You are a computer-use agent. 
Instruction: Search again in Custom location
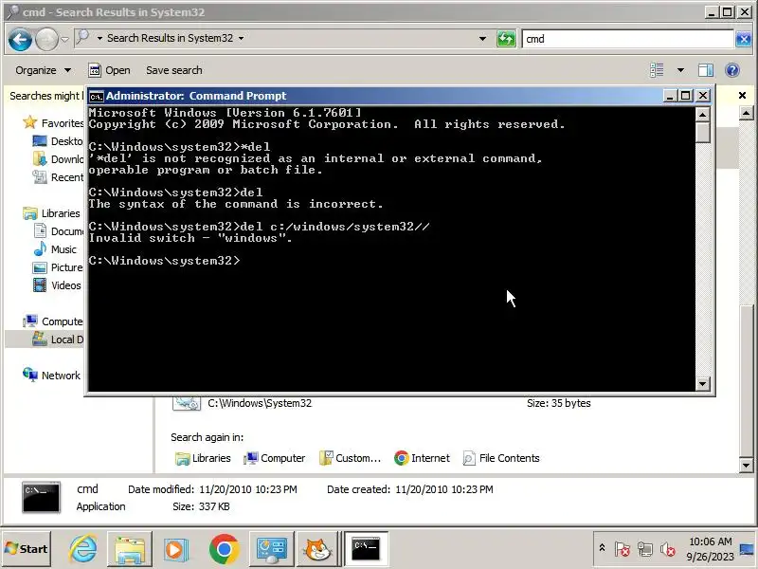click(350, 458)
